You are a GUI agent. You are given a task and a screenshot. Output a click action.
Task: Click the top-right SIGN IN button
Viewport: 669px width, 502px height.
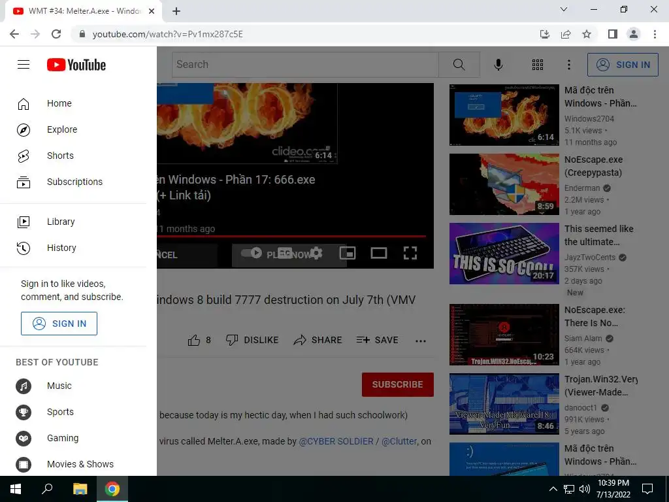click(623, 65)
